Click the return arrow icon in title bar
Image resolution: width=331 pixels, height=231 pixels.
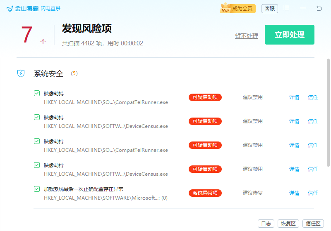(319, 8)
